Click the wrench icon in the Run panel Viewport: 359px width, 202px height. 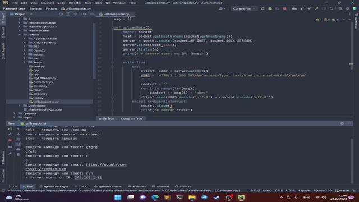click(10, 134)
